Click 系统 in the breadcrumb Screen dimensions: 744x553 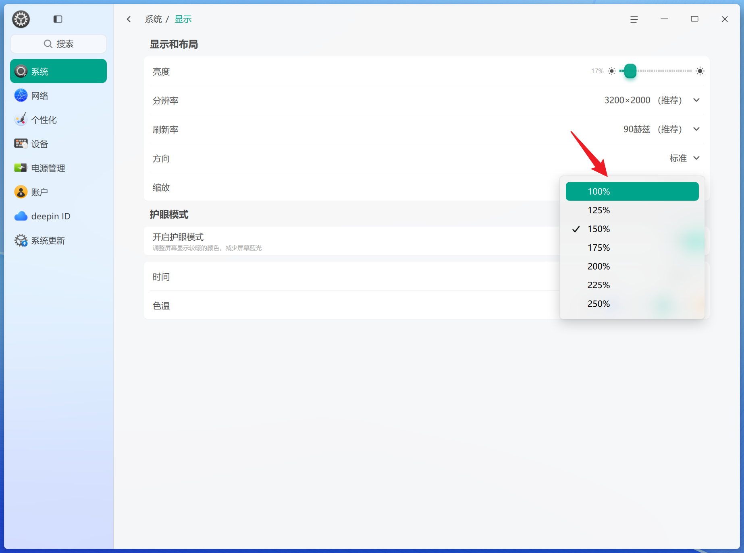click(x=153, y=19)
